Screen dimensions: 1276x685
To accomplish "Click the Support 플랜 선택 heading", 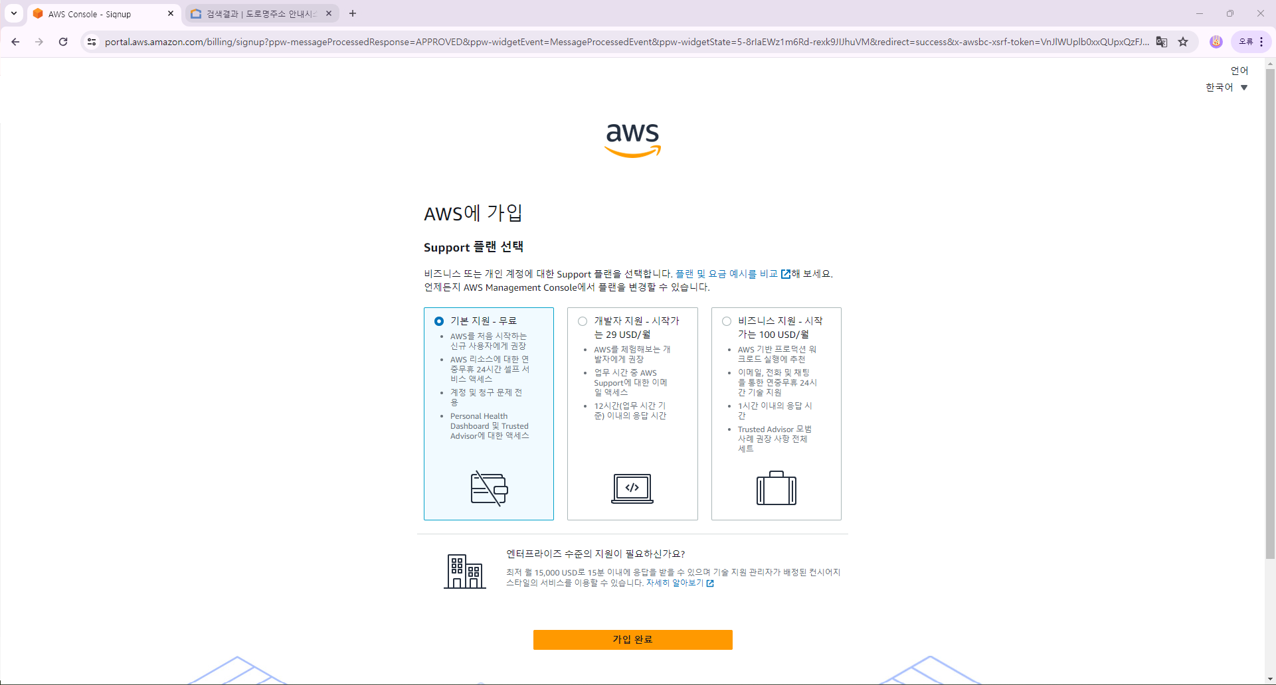I will click(474, 247).
